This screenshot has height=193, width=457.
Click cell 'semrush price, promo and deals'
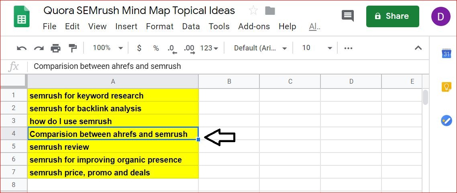tap(113, 172)
